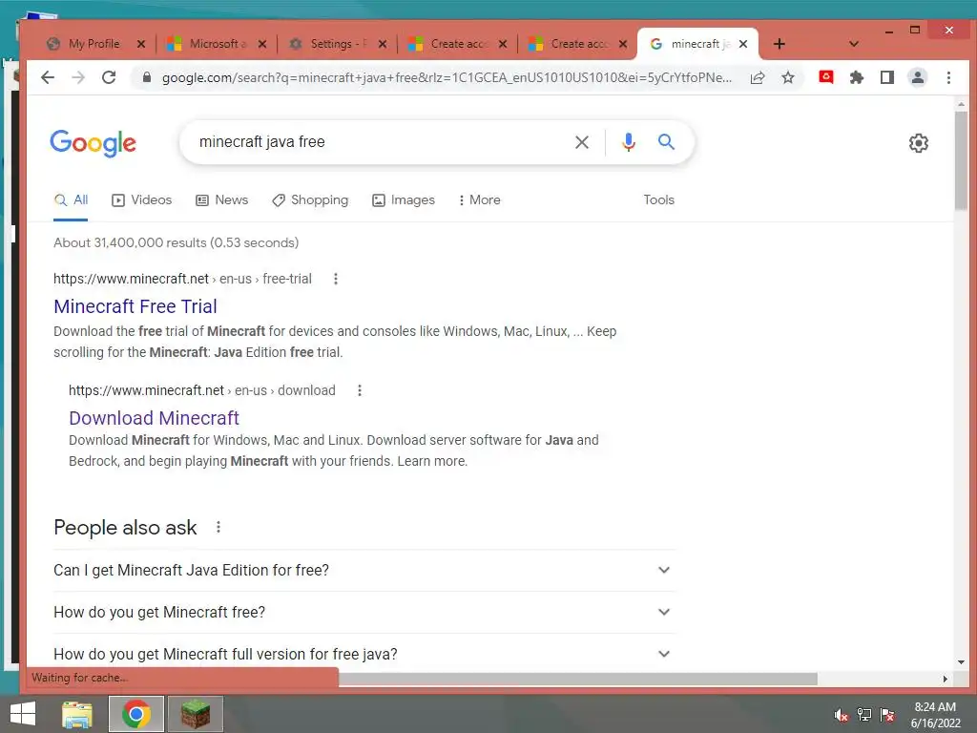Close the Settings tab
This screenshot has height=733, width=977.
tap(383, 44)
